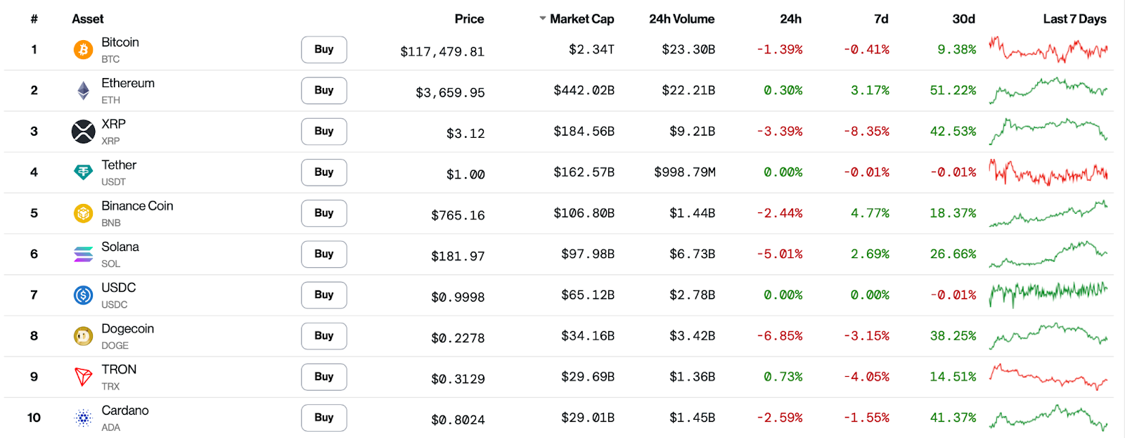The height and width of the screenshot is (438, 1125).
Task: Open Ethereum's Last 7 Days sparkline chart
Action: click(1048, 90)
